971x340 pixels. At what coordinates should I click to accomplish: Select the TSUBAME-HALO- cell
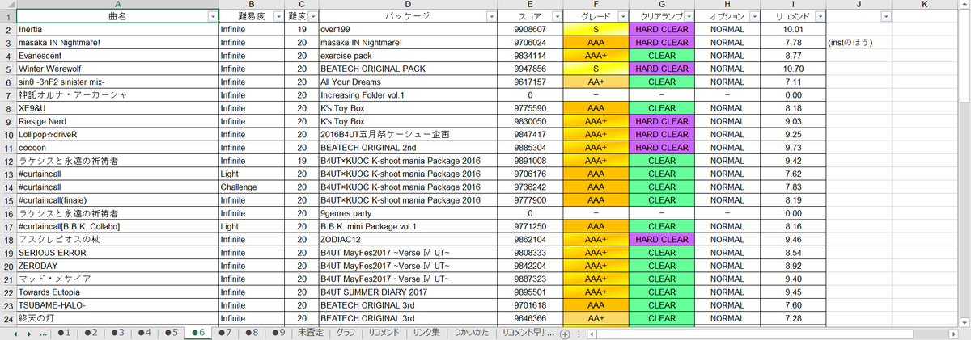117,305
